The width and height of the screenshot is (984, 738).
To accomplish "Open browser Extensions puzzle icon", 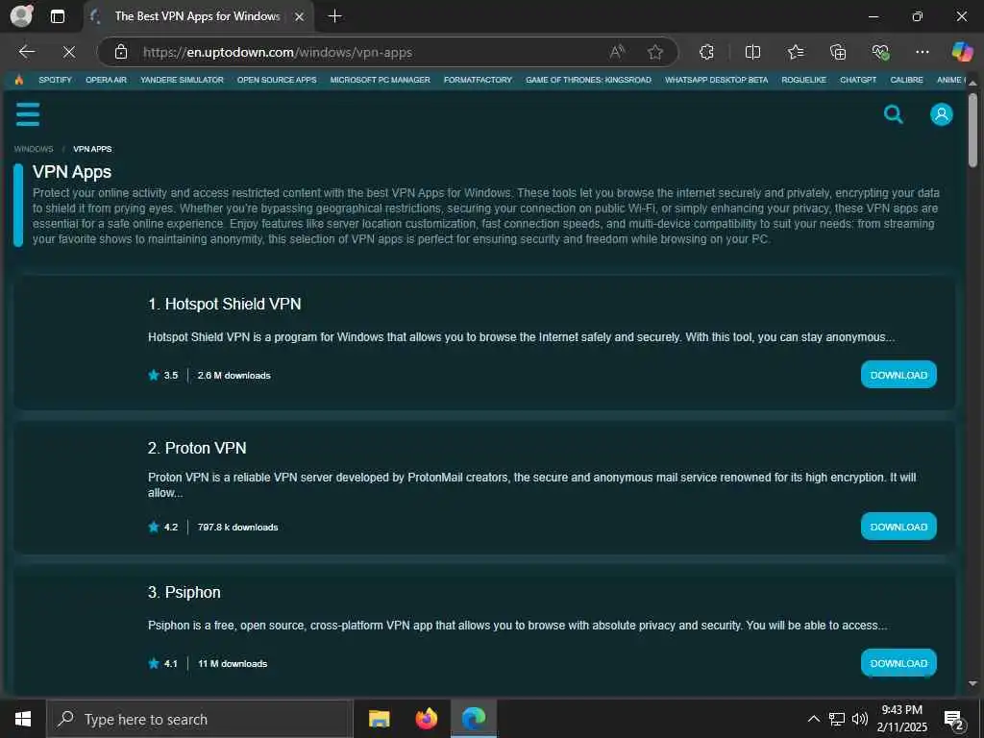I will [x=706, y=52].
